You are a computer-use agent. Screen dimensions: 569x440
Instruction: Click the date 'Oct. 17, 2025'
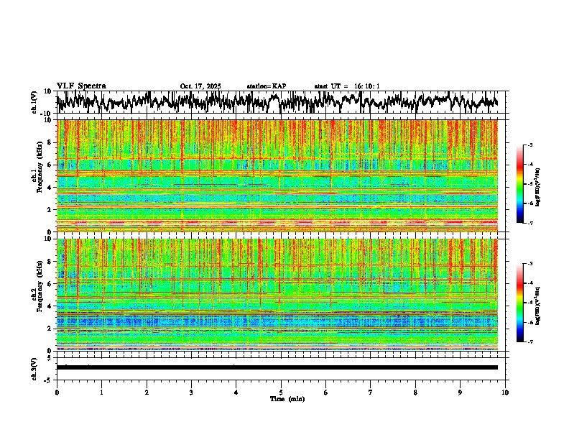pos(200,86)
